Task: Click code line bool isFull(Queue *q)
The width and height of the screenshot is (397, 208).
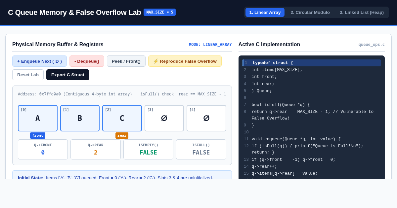Action: pos(312,105)
